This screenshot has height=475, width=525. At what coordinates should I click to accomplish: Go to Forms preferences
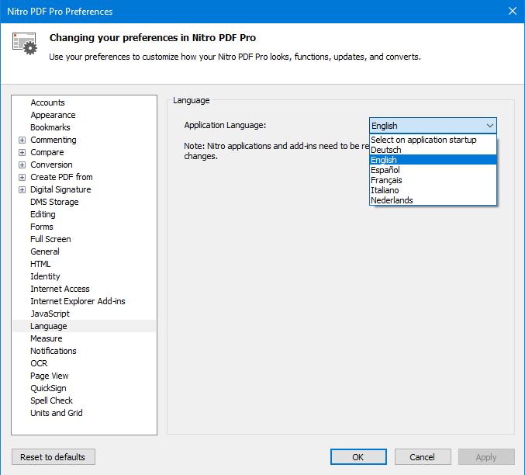pos(42,227)
